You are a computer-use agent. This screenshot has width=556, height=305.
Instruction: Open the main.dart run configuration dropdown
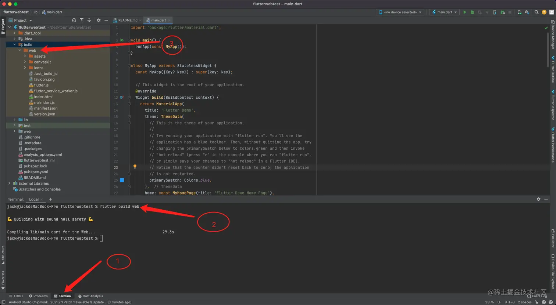tap(445, 12)
